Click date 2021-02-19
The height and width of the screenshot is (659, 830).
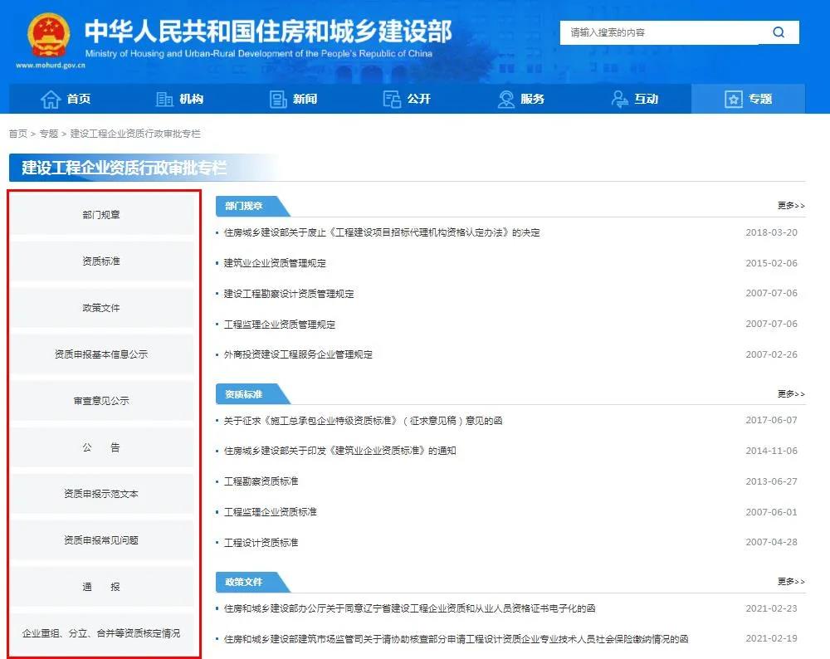[771, 639]
